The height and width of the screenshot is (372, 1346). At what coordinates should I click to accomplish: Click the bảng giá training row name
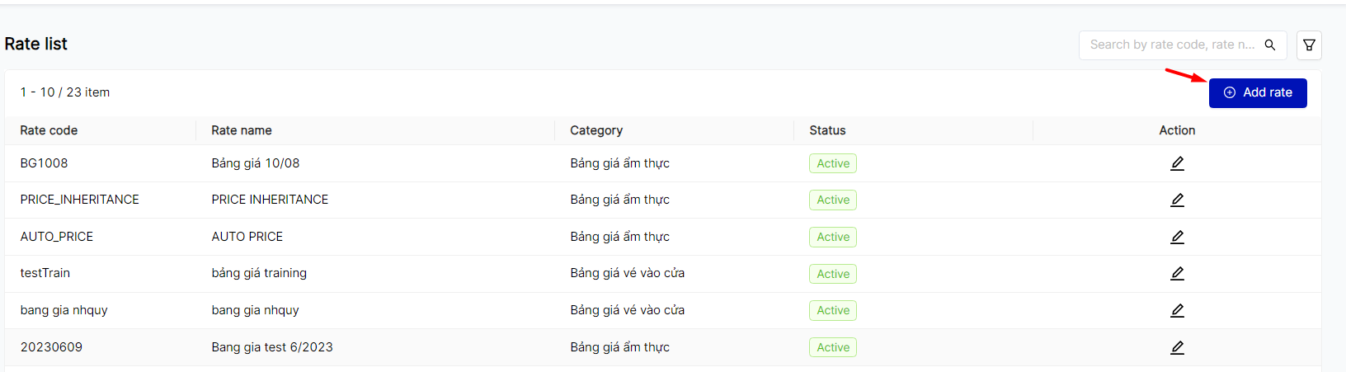click(x=259, y=273)
